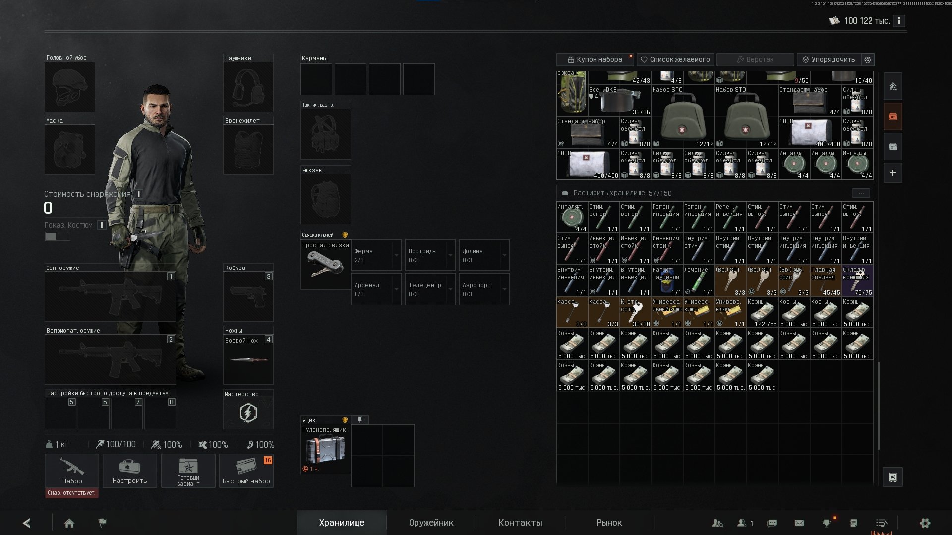Open the mail envelope icon
Image resolution: width=952 pixels, height=535 pixels.
(x=799, y=523)
